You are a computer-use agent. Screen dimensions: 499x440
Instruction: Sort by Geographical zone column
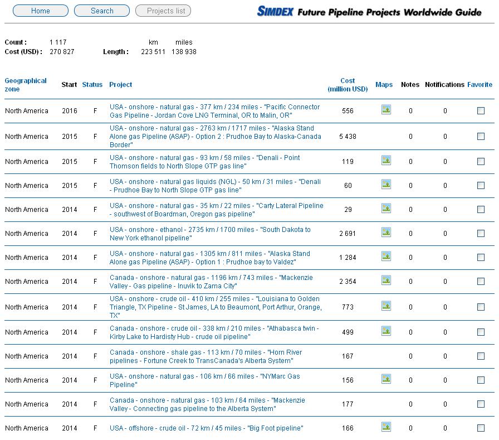pyautogui.click(x=26, y=85)
